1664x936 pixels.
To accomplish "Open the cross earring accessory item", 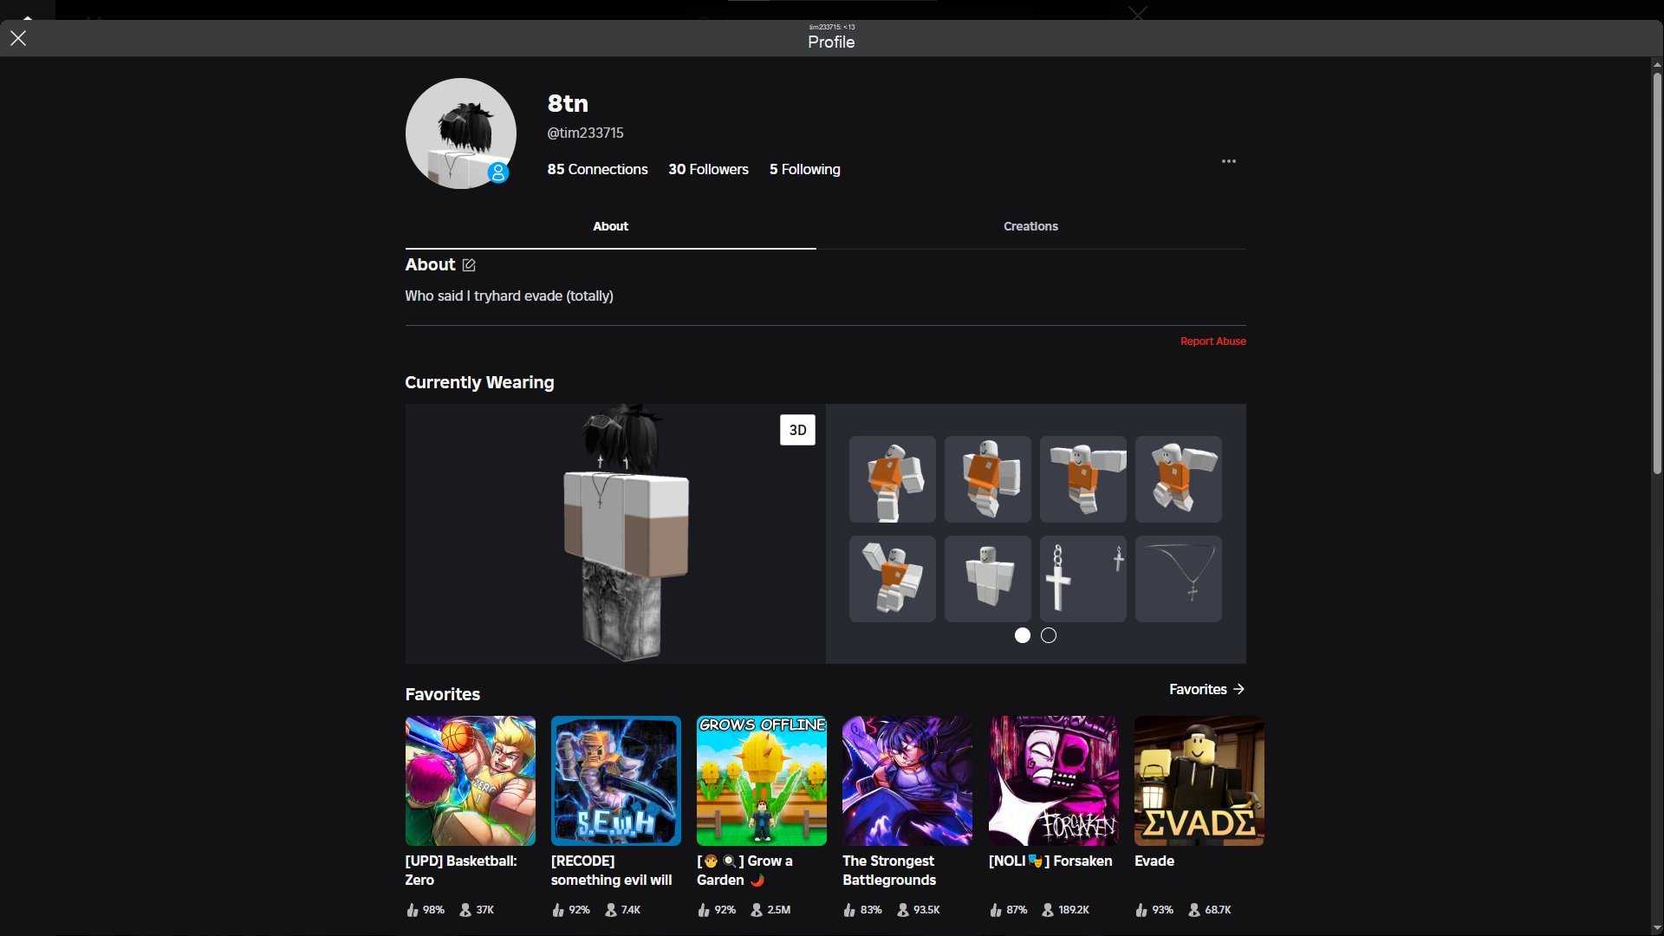I will [x=1083, y=579].
